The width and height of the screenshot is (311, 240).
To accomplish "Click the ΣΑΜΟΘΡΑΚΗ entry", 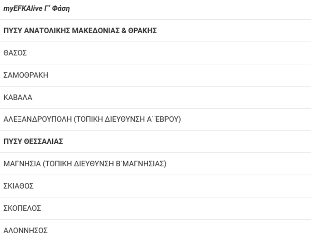I will coord(26,75).
